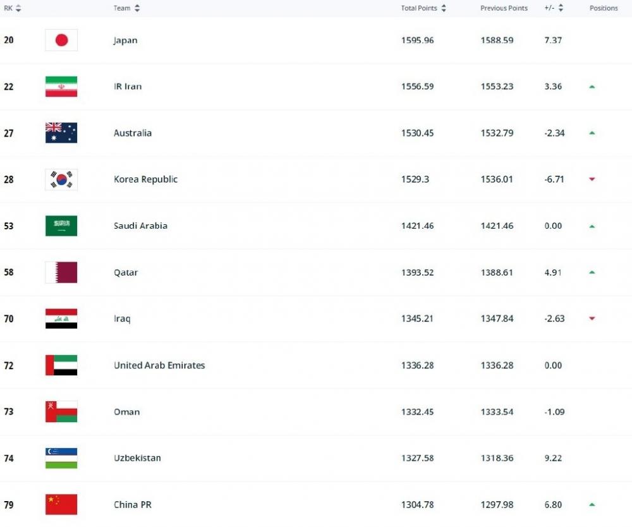Open the Oman team link
Screen dimensions: 632x527
pos(126,412)
